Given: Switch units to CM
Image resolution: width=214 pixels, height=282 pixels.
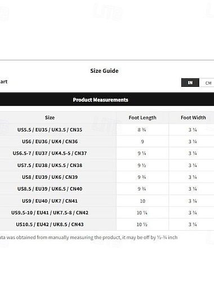Looking at the screenshot, I should [x=207, y=83].
